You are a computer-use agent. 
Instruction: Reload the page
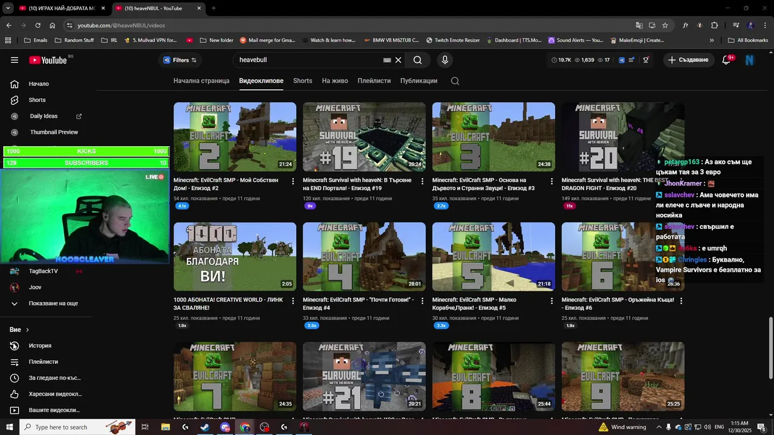pos(37,25)
